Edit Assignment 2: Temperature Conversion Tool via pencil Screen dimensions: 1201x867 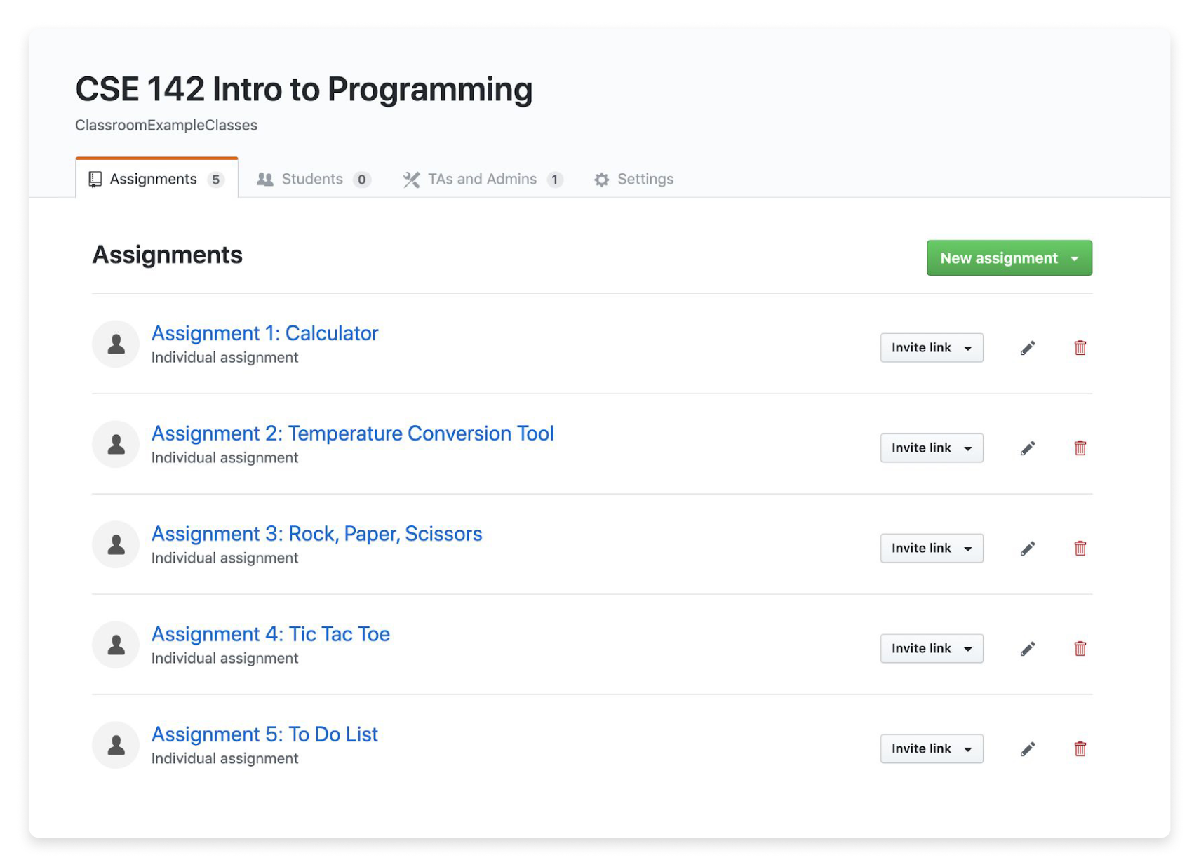(1027, 448)
